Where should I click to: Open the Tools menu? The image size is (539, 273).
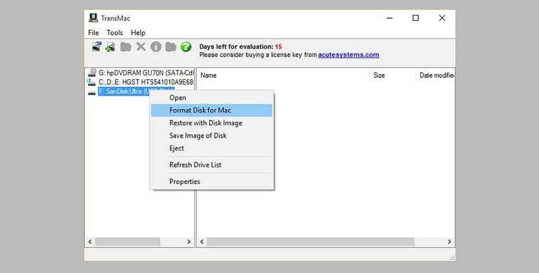coord(114,33)
